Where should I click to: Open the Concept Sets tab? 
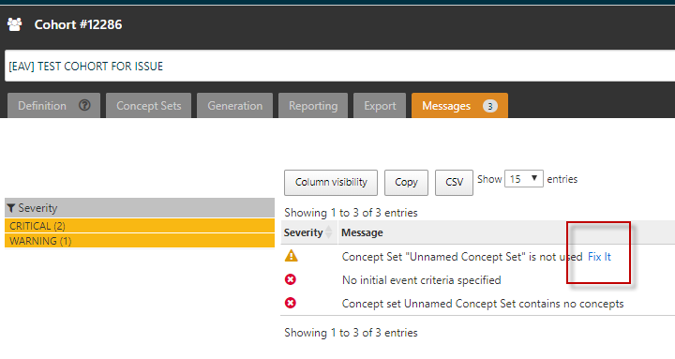[x=148, y=106]
